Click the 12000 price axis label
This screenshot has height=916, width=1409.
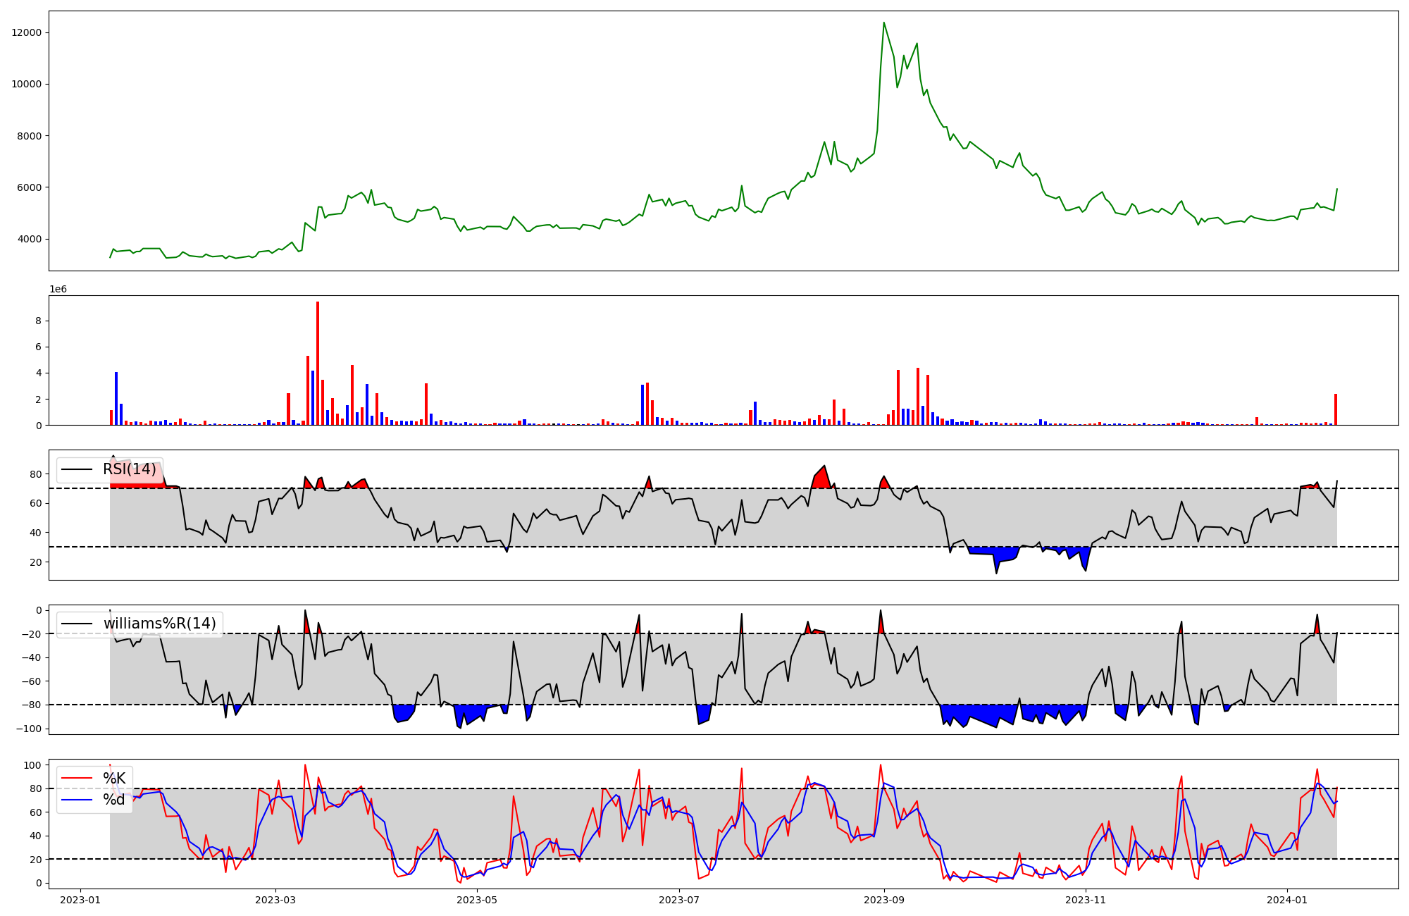(x=27, y=32)
